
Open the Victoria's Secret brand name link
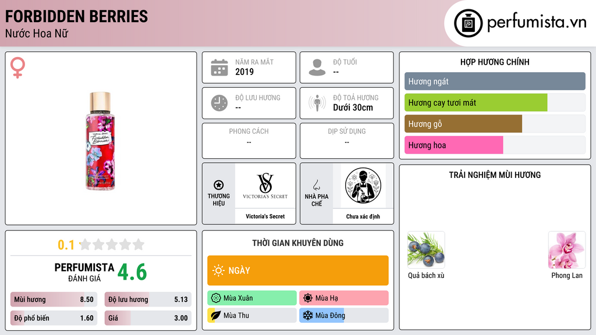265,216
